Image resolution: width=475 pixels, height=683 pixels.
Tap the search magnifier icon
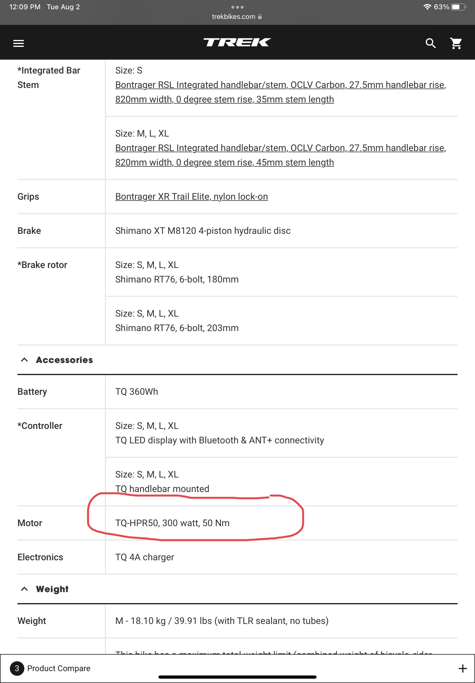pos(430,43)
